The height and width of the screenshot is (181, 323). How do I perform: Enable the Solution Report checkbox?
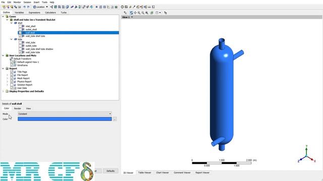[12, 85]
